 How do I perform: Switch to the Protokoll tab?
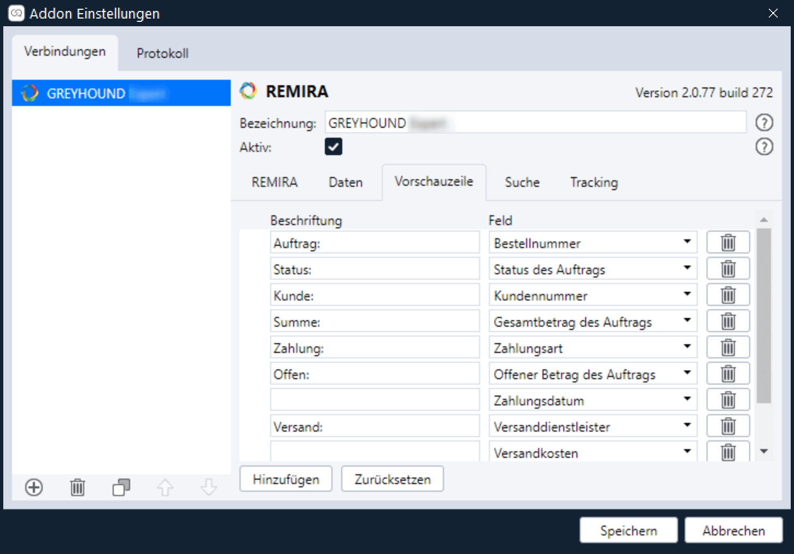[x=162, y=53]
